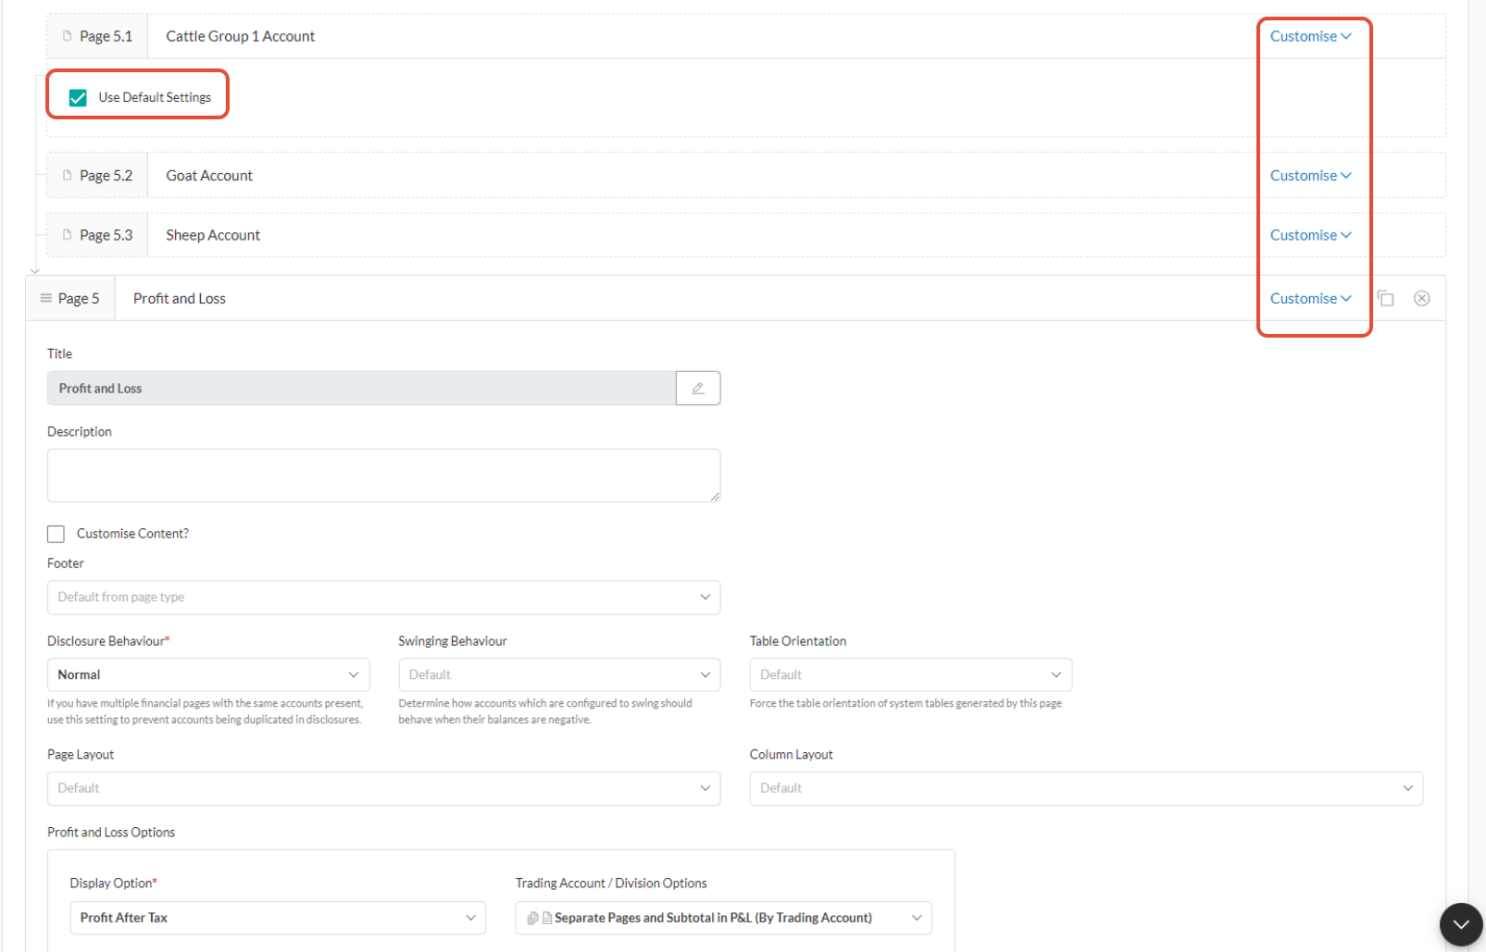Viewport: 1486px width, 952px height.
Task: Remove Page 5 using the circled X icon
Action: click(x=1422, y=298)
